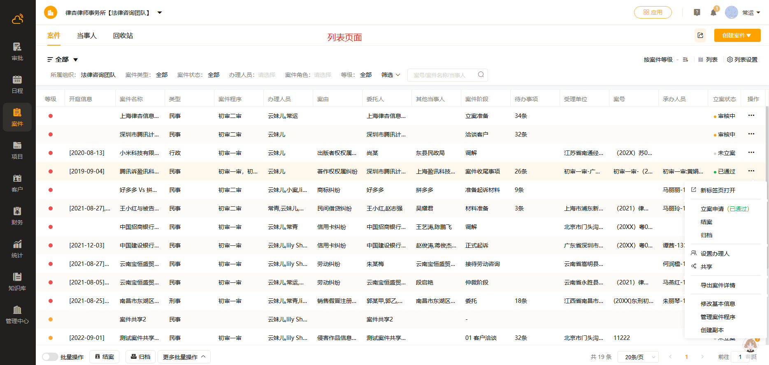Expand 更多批量操作 more batch actions
Image resolution: width=769 pixels, height=365 pixels.
coord(184,357)
